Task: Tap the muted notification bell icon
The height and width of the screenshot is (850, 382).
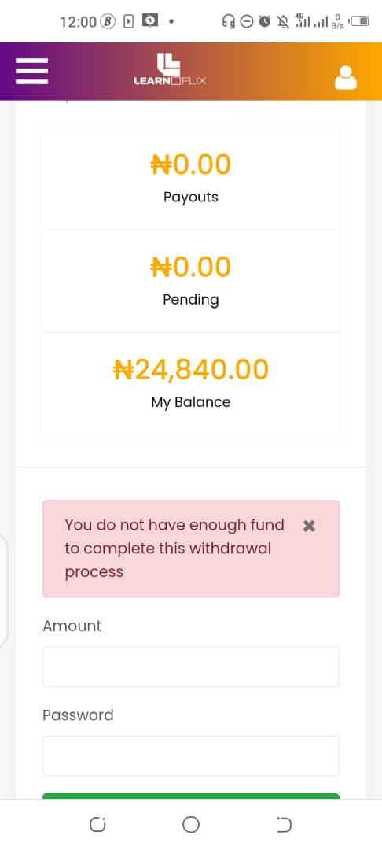Action: coord(282,21)
